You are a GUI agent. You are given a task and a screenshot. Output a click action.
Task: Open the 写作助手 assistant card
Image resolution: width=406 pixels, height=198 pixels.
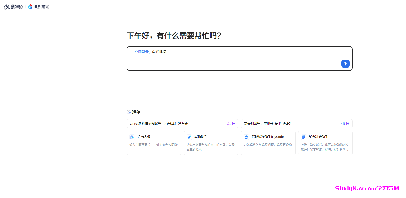211,143
